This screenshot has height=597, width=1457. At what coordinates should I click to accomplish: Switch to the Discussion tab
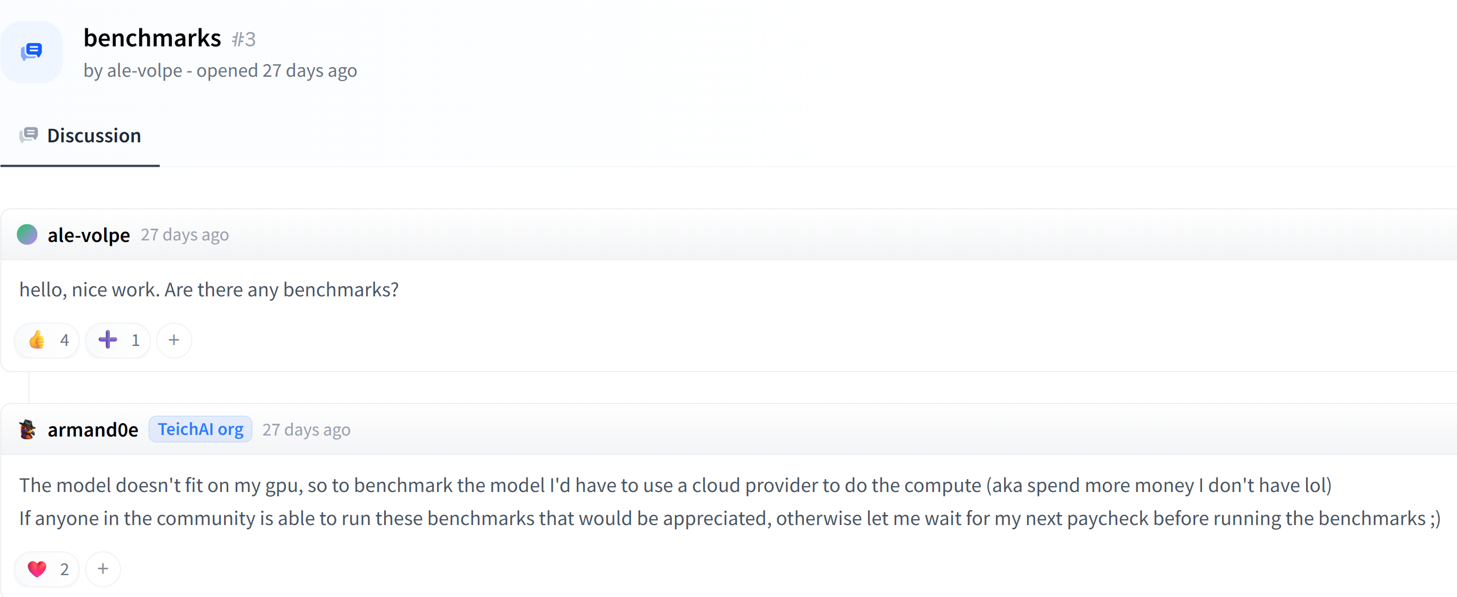tap(93, 136)
